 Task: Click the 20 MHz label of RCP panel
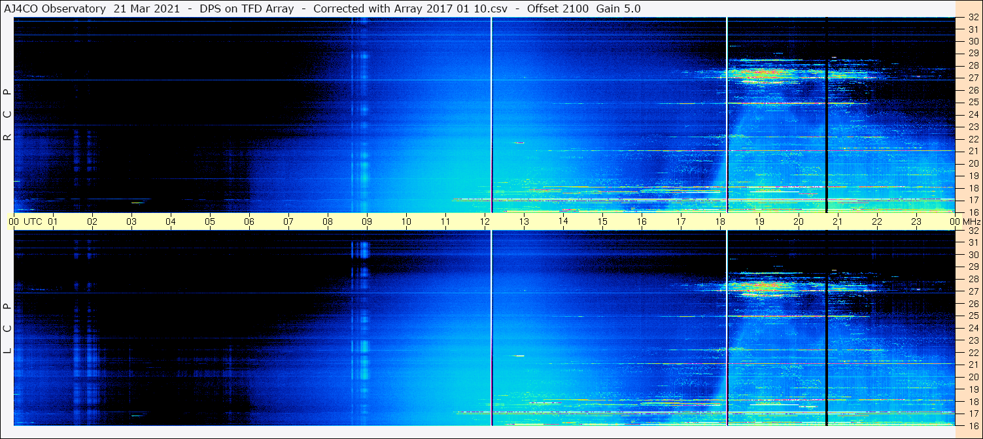click(973, 163)
